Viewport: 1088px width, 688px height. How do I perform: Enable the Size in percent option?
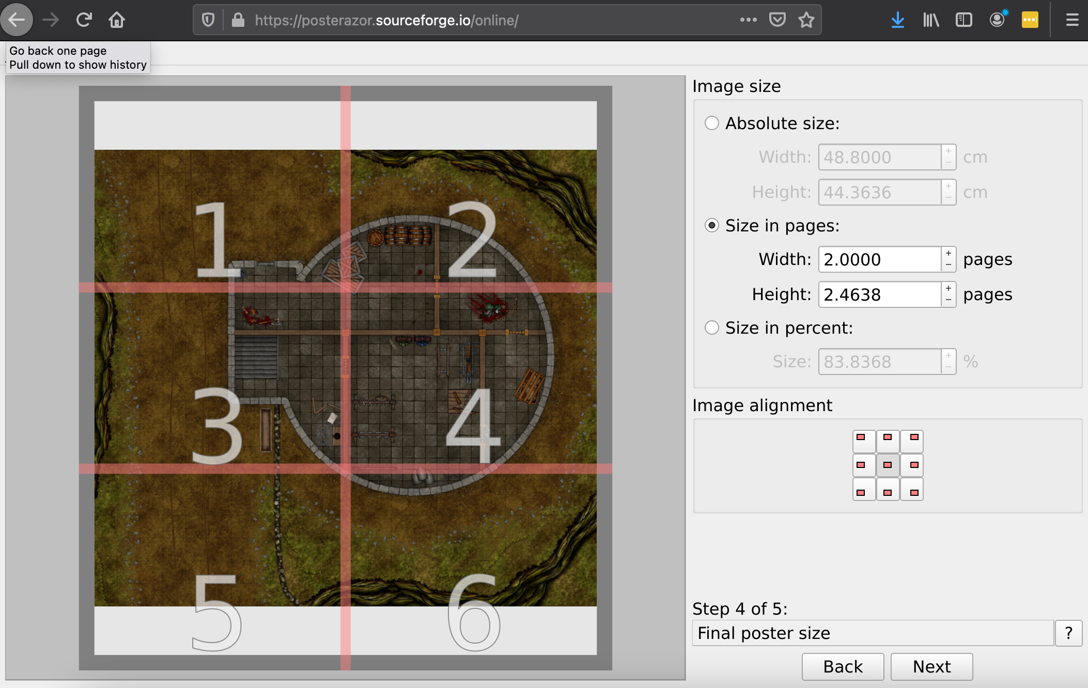click(x=712, y=327)
